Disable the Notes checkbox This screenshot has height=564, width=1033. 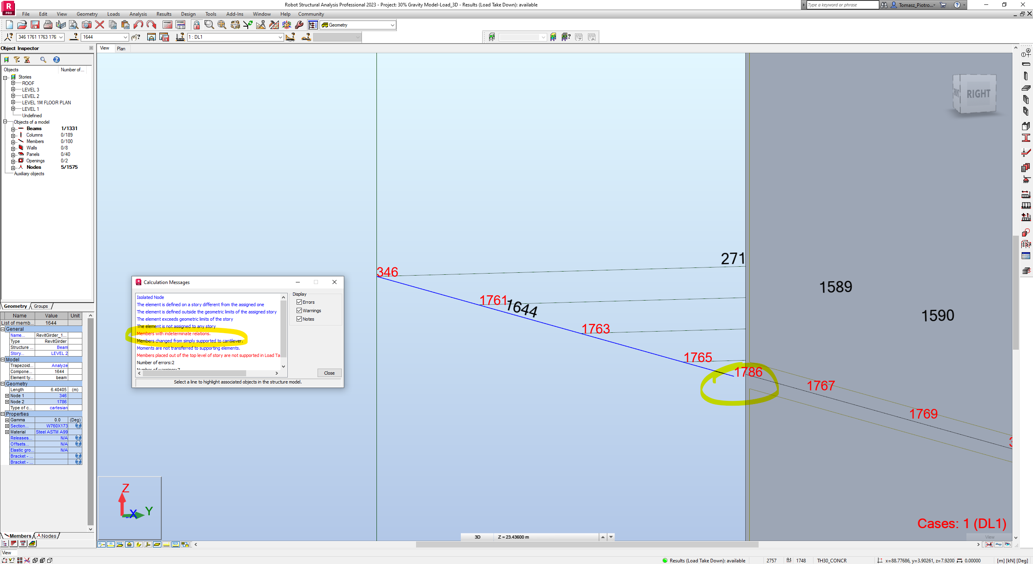pyautogui.click(x=299, y=319)
